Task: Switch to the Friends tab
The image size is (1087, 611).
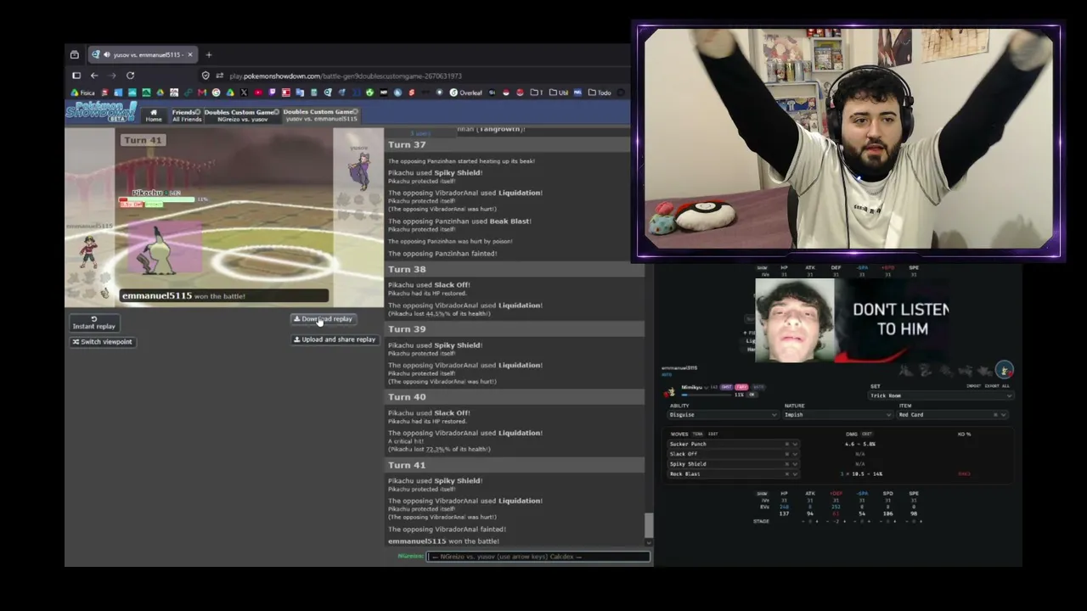Action: (186, 115)
